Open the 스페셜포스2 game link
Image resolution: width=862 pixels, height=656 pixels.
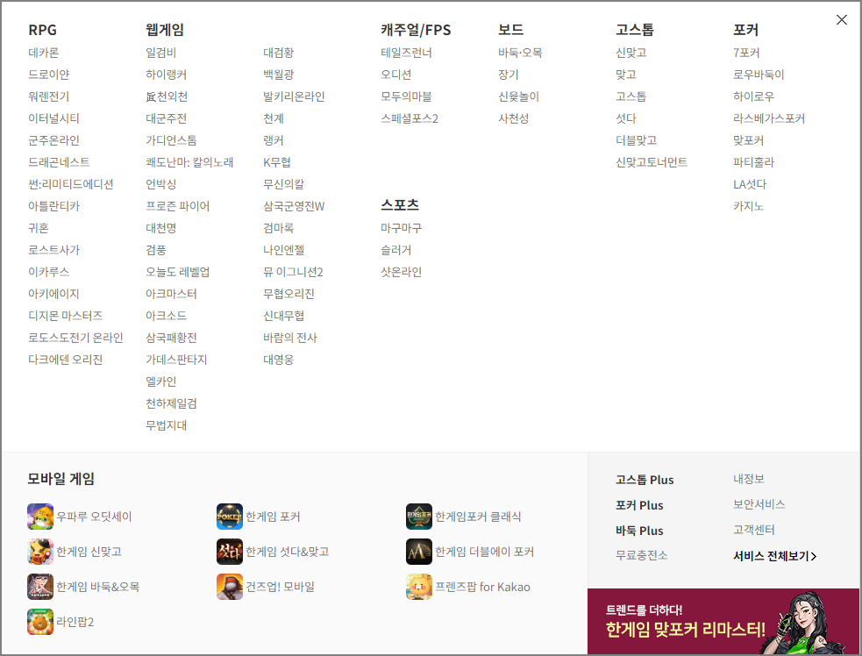[410, 118]
